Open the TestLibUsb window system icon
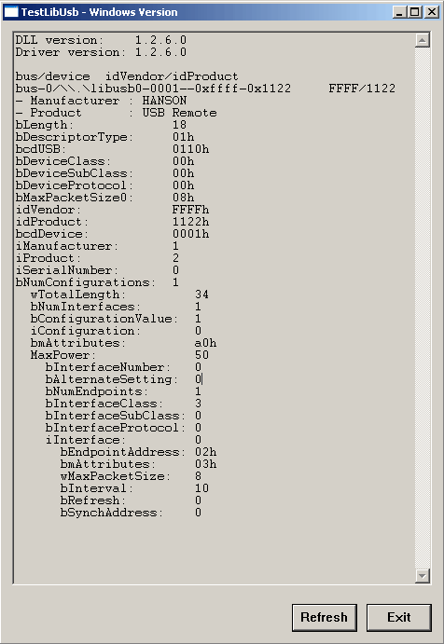The height and width of the screenshot is (644, 444). (10, 12)
